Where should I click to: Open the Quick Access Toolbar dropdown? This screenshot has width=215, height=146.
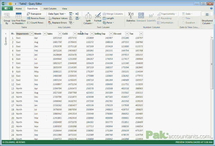16,4
